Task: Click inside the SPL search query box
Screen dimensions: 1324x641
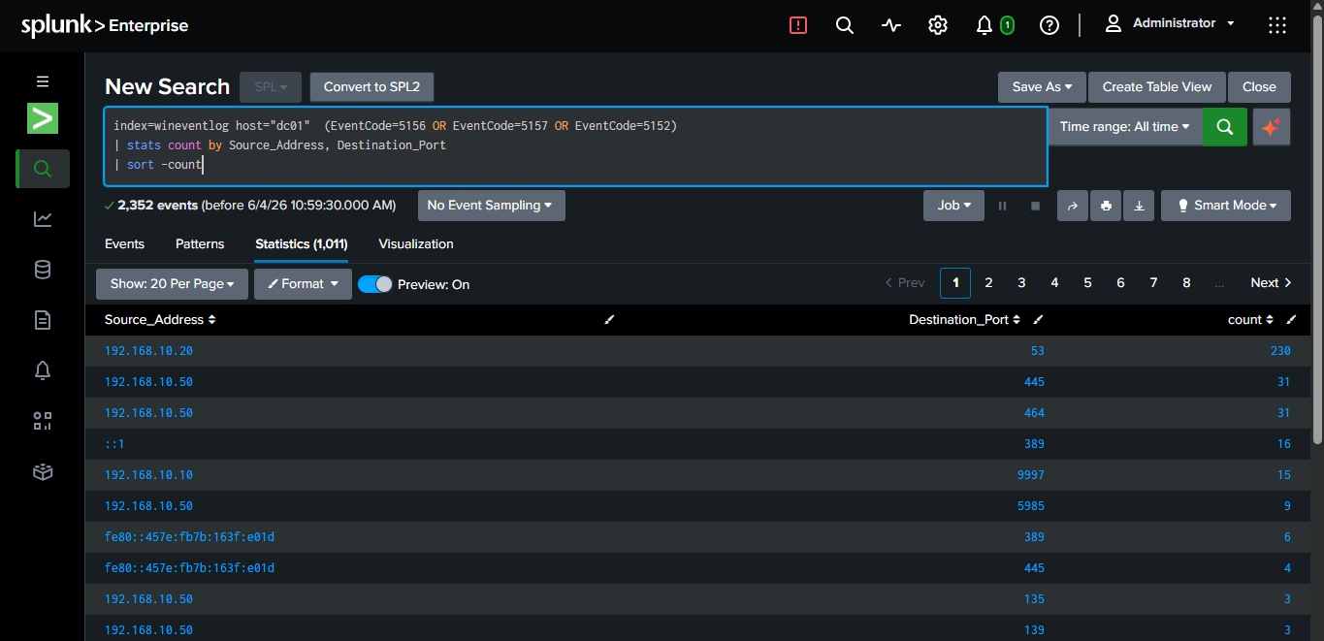Action: [x=576, y=146]
